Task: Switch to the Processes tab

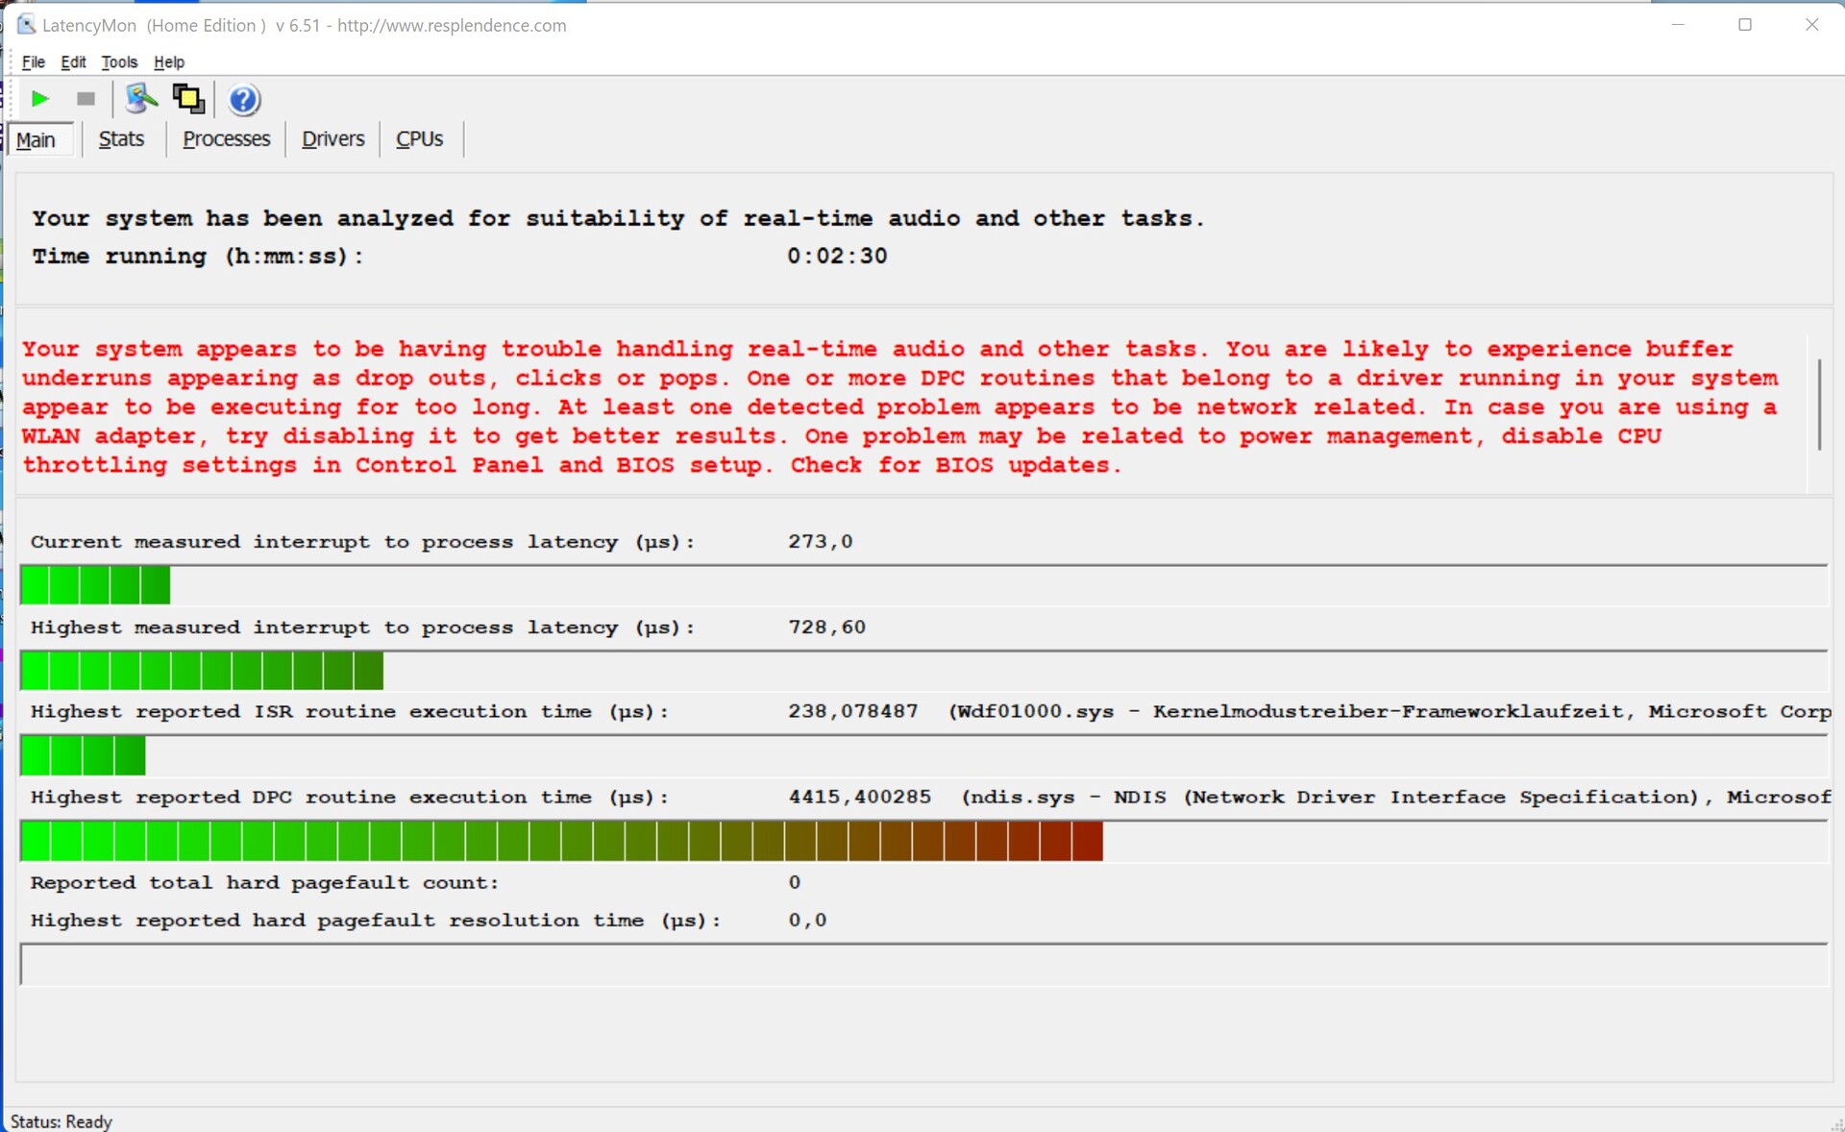Action: [226, 139]
